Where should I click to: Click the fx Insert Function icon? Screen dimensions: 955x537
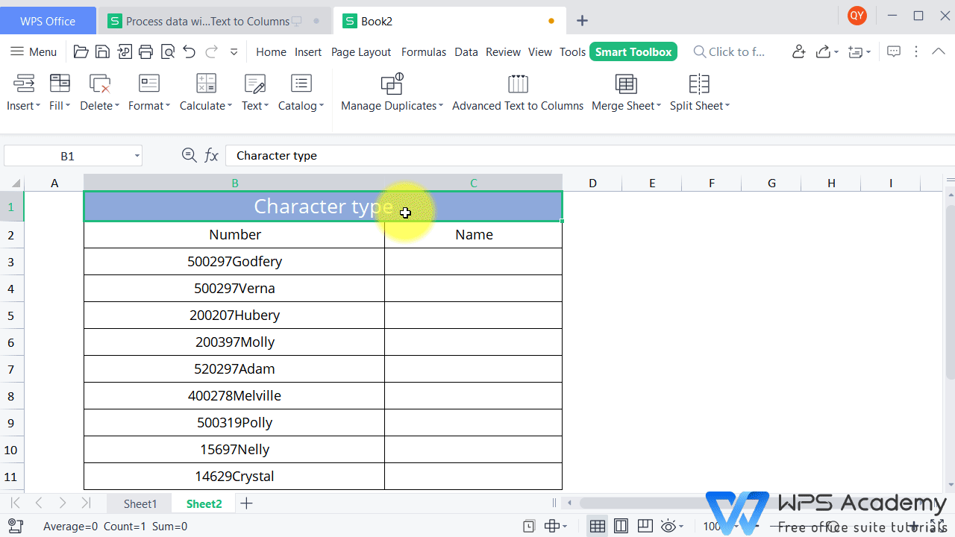(x=212, y=155)
